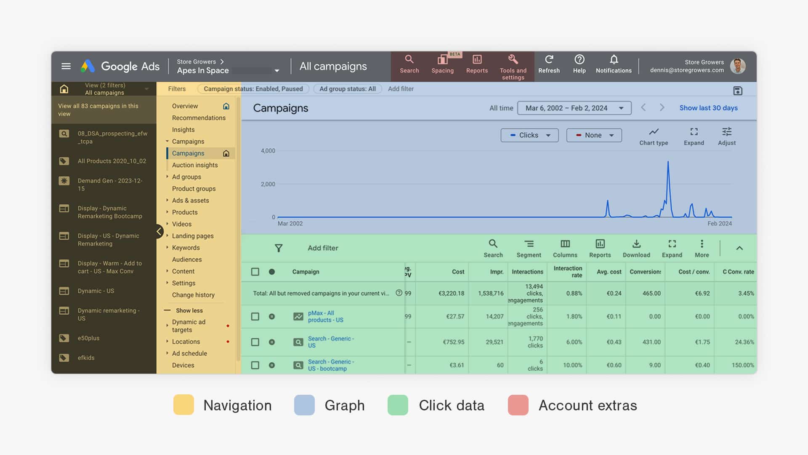Open the All campaigns view dropdown

point(146,89)
